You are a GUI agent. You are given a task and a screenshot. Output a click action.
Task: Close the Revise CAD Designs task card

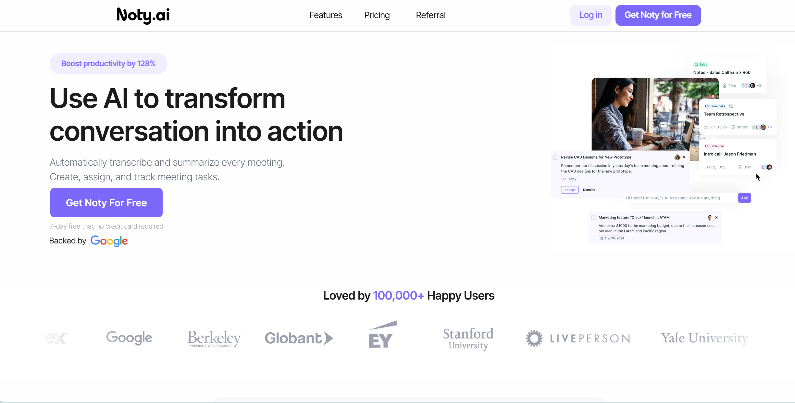coord(684,157)
